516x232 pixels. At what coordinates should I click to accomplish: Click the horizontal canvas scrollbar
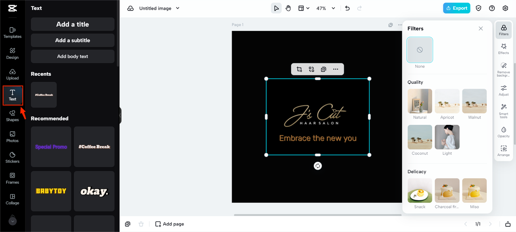pyautogui.click(x=318, y=215)
